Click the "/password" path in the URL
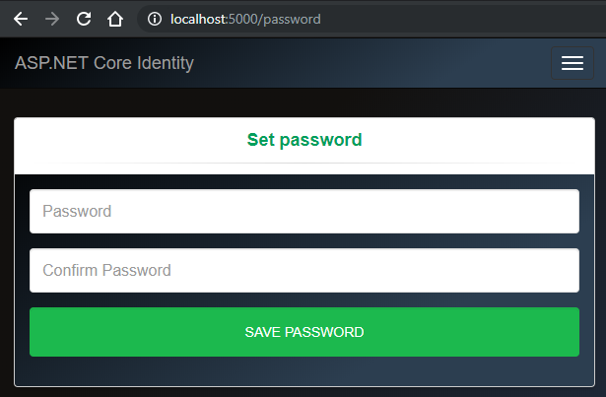Viewport: 606px width, 397px height. coord(291,19)
